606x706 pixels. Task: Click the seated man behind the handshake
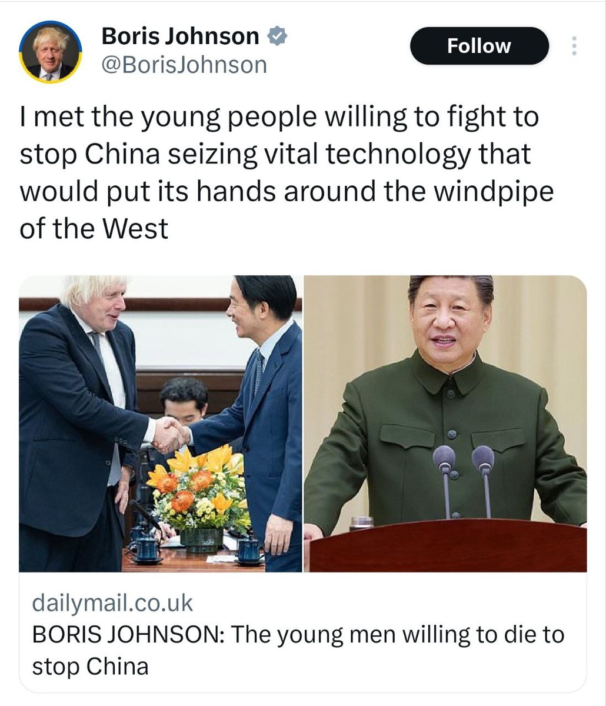183,406
